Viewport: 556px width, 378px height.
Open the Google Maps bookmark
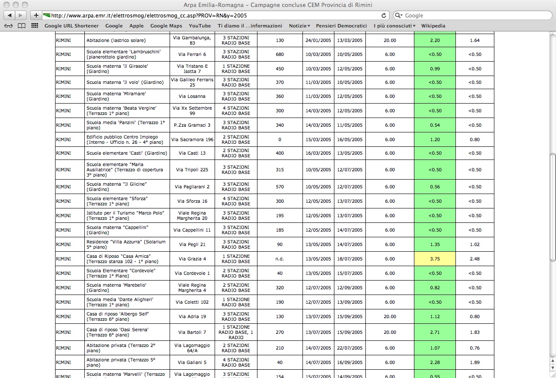pos(166,26)
